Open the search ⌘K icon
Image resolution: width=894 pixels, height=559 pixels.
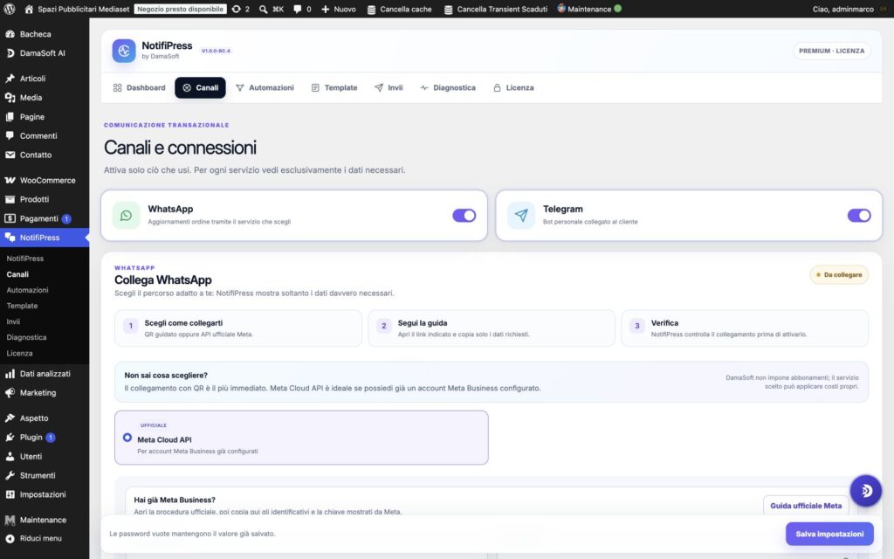(272, 9)
